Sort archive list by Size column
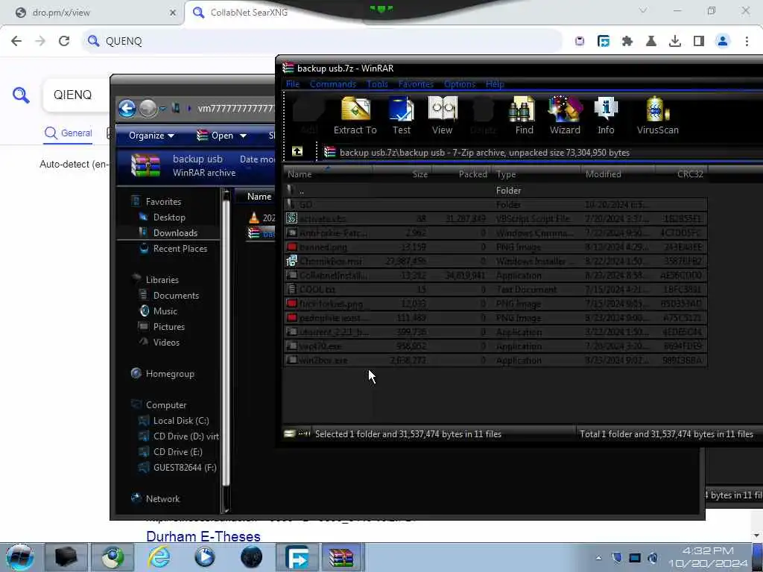This screenshot has height=572, width=763. 402,174
